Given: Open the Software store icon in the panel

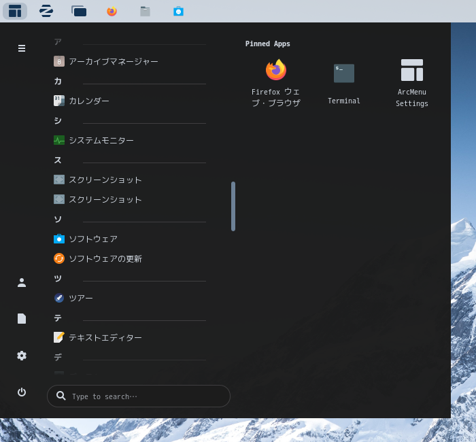Looking at the screenshot, I should pos(178,12).
